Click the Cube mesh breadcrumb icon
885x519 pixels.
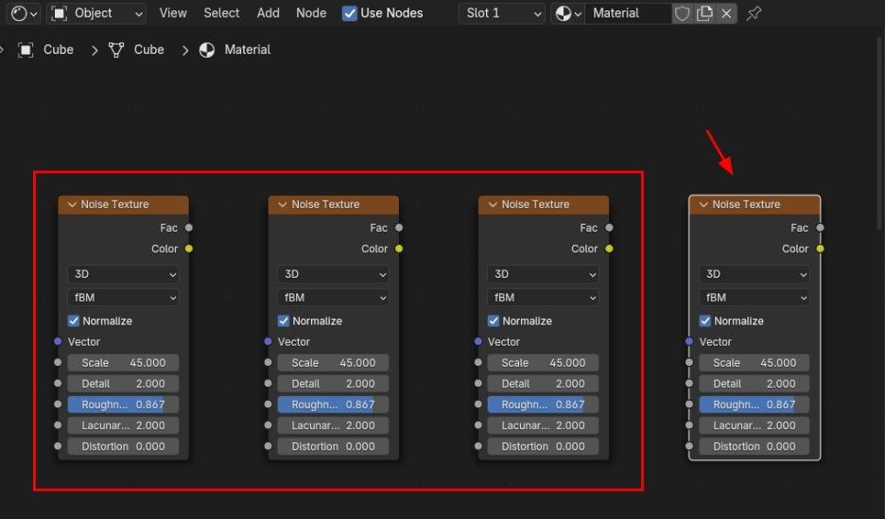coord(116,50)
